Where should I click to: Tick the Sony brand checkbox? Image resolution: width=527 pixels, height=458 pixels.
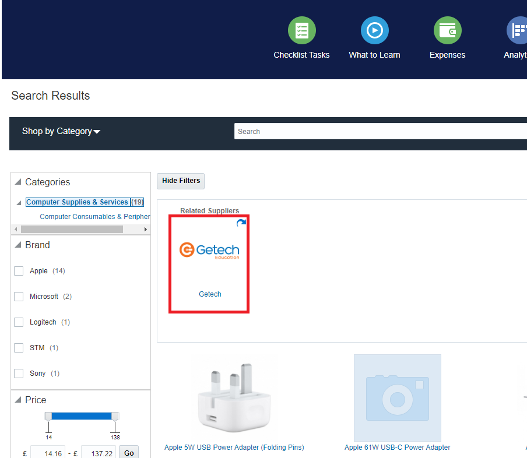[x=19, y=374]
